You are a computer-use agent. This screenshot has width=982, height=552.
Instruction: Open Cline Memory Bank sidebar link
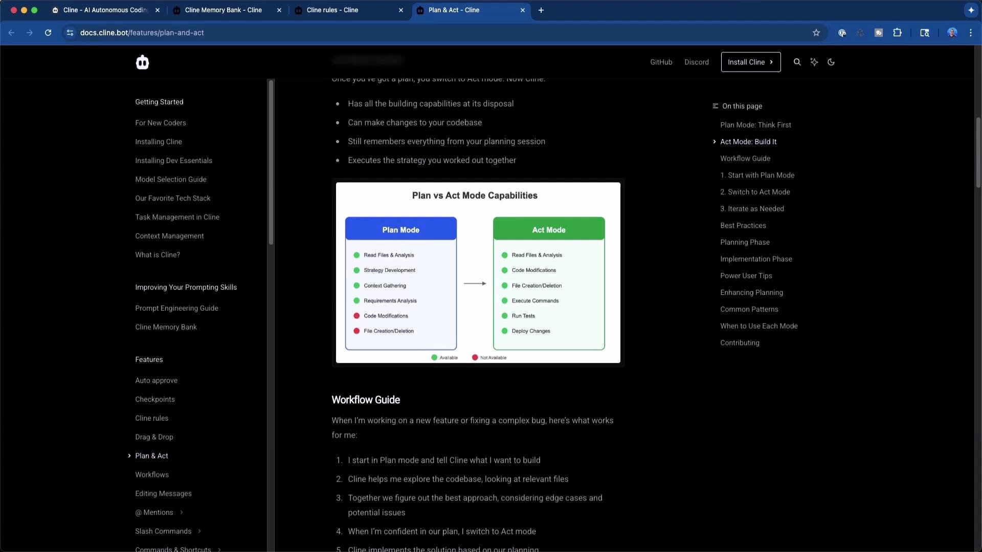click(x=166, y=328)
